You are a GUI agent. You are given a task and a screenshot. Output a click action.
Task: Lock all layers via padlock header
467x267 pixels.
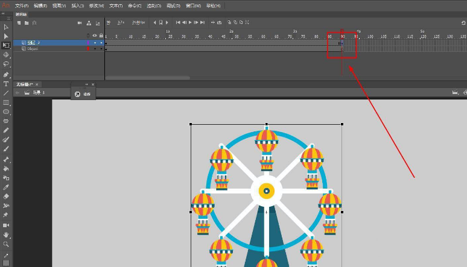tap(101, 36)
